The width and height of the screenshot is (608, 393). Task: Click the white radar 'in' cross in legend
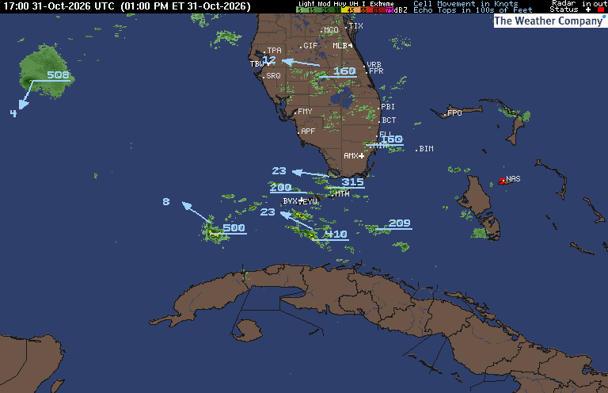point(588,10)
